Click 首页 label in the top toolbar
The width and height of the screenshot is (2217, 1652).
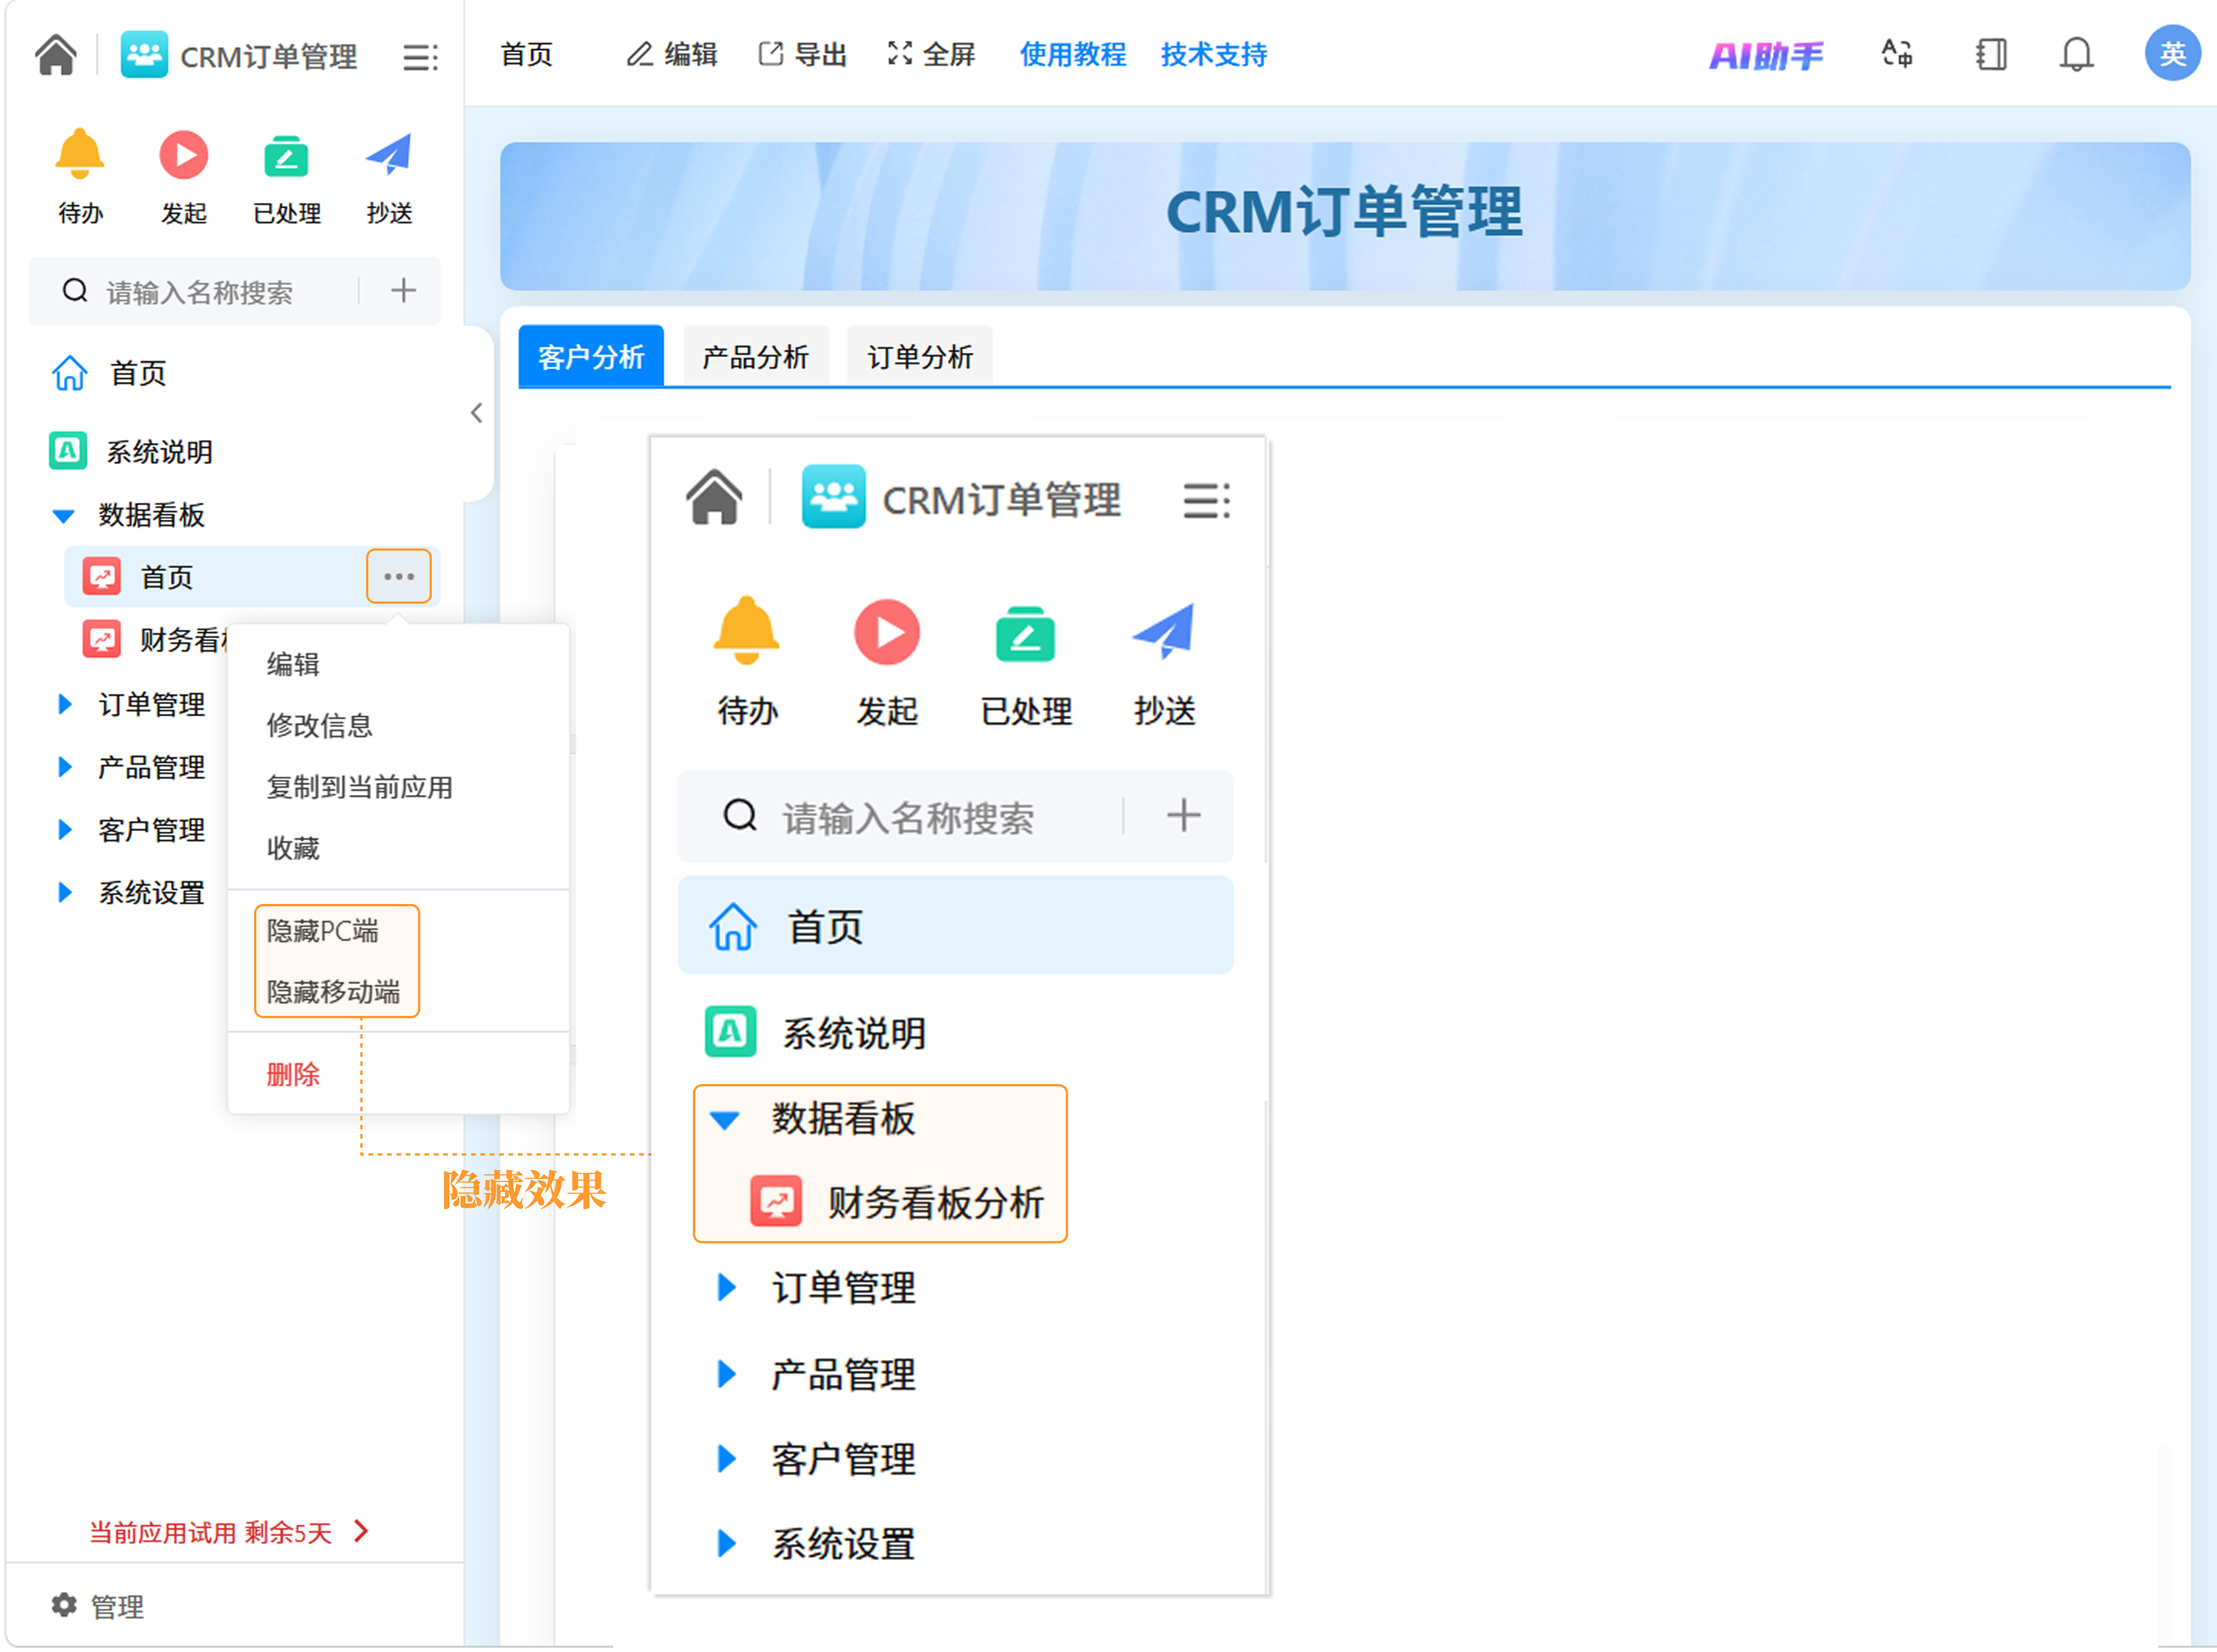tap(526, 55)
